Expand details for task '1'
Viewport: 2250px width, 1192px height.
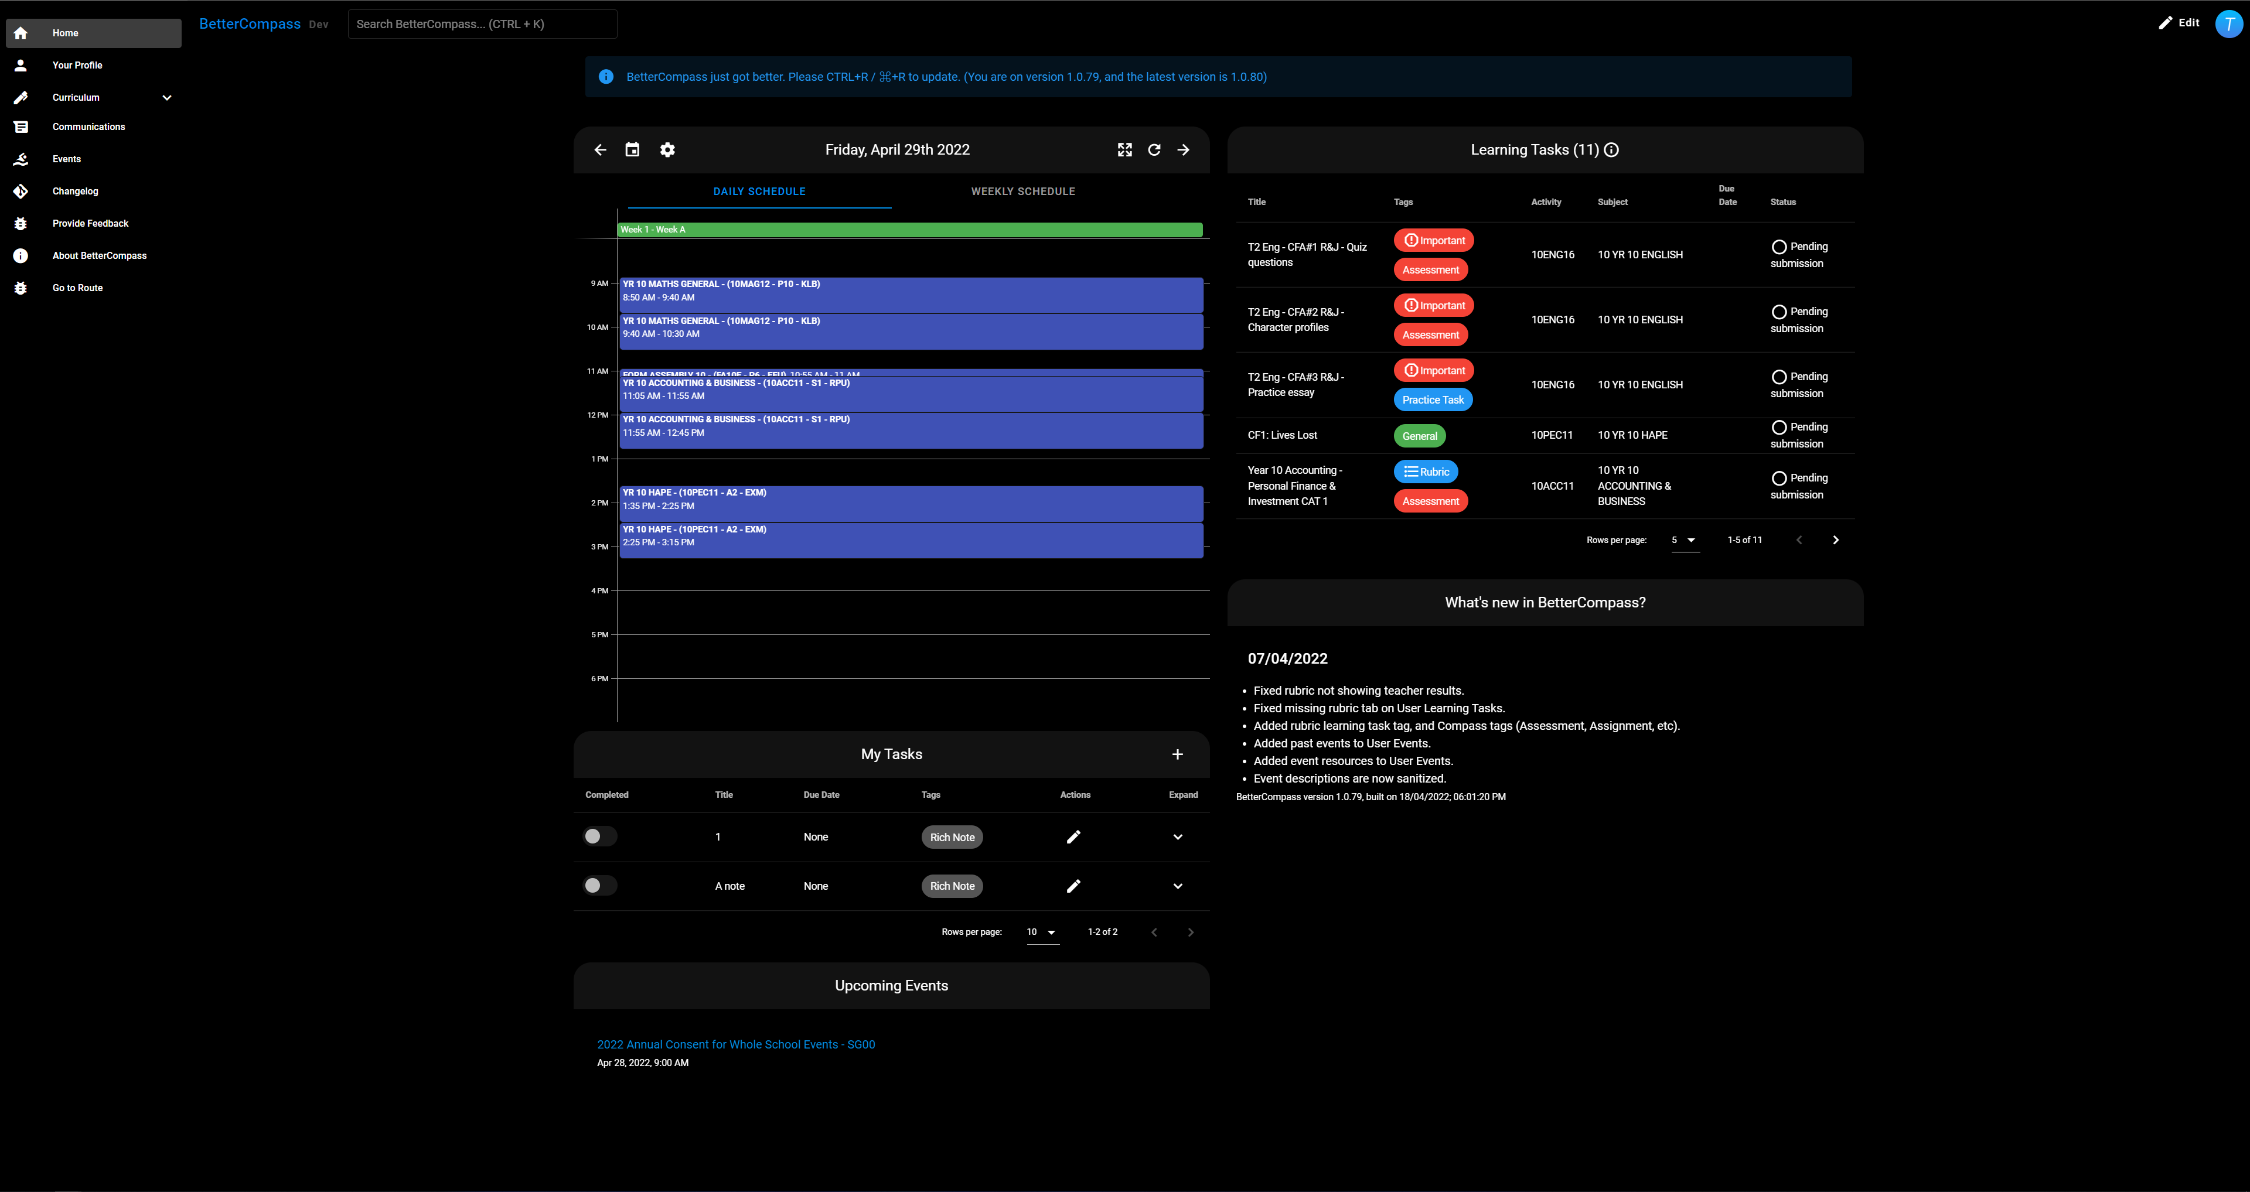(x=1177, y=836)
